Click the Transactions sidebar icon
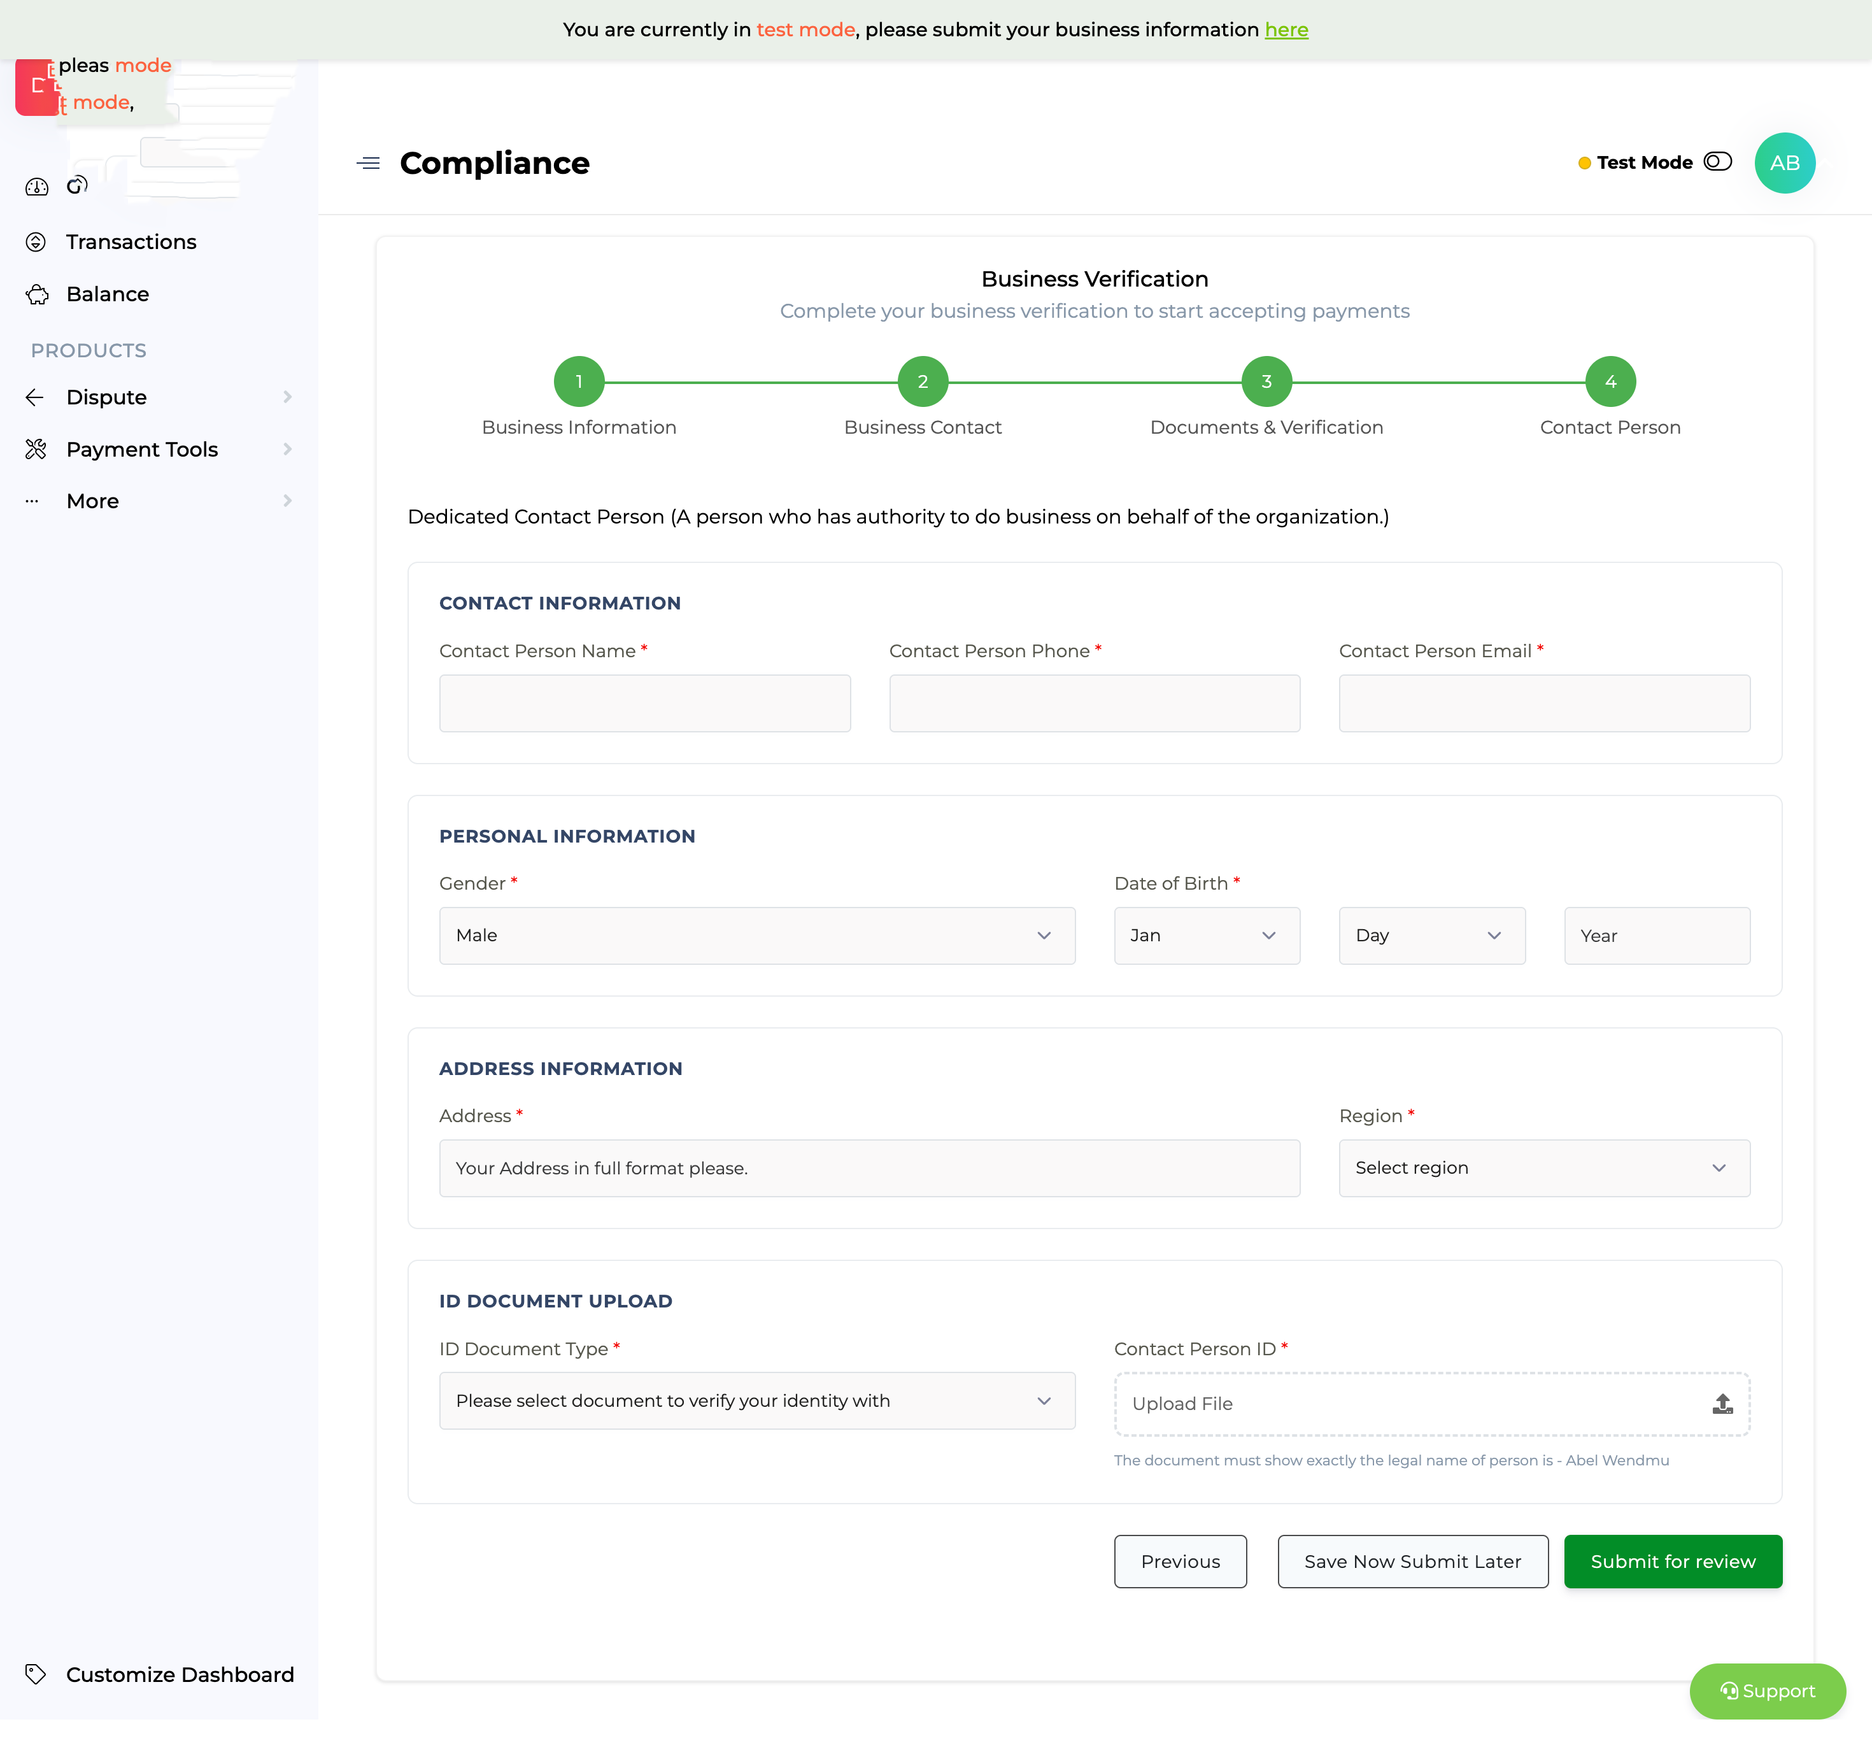Viewport: 1872px width, 1745px height. [x=36, y=242]
